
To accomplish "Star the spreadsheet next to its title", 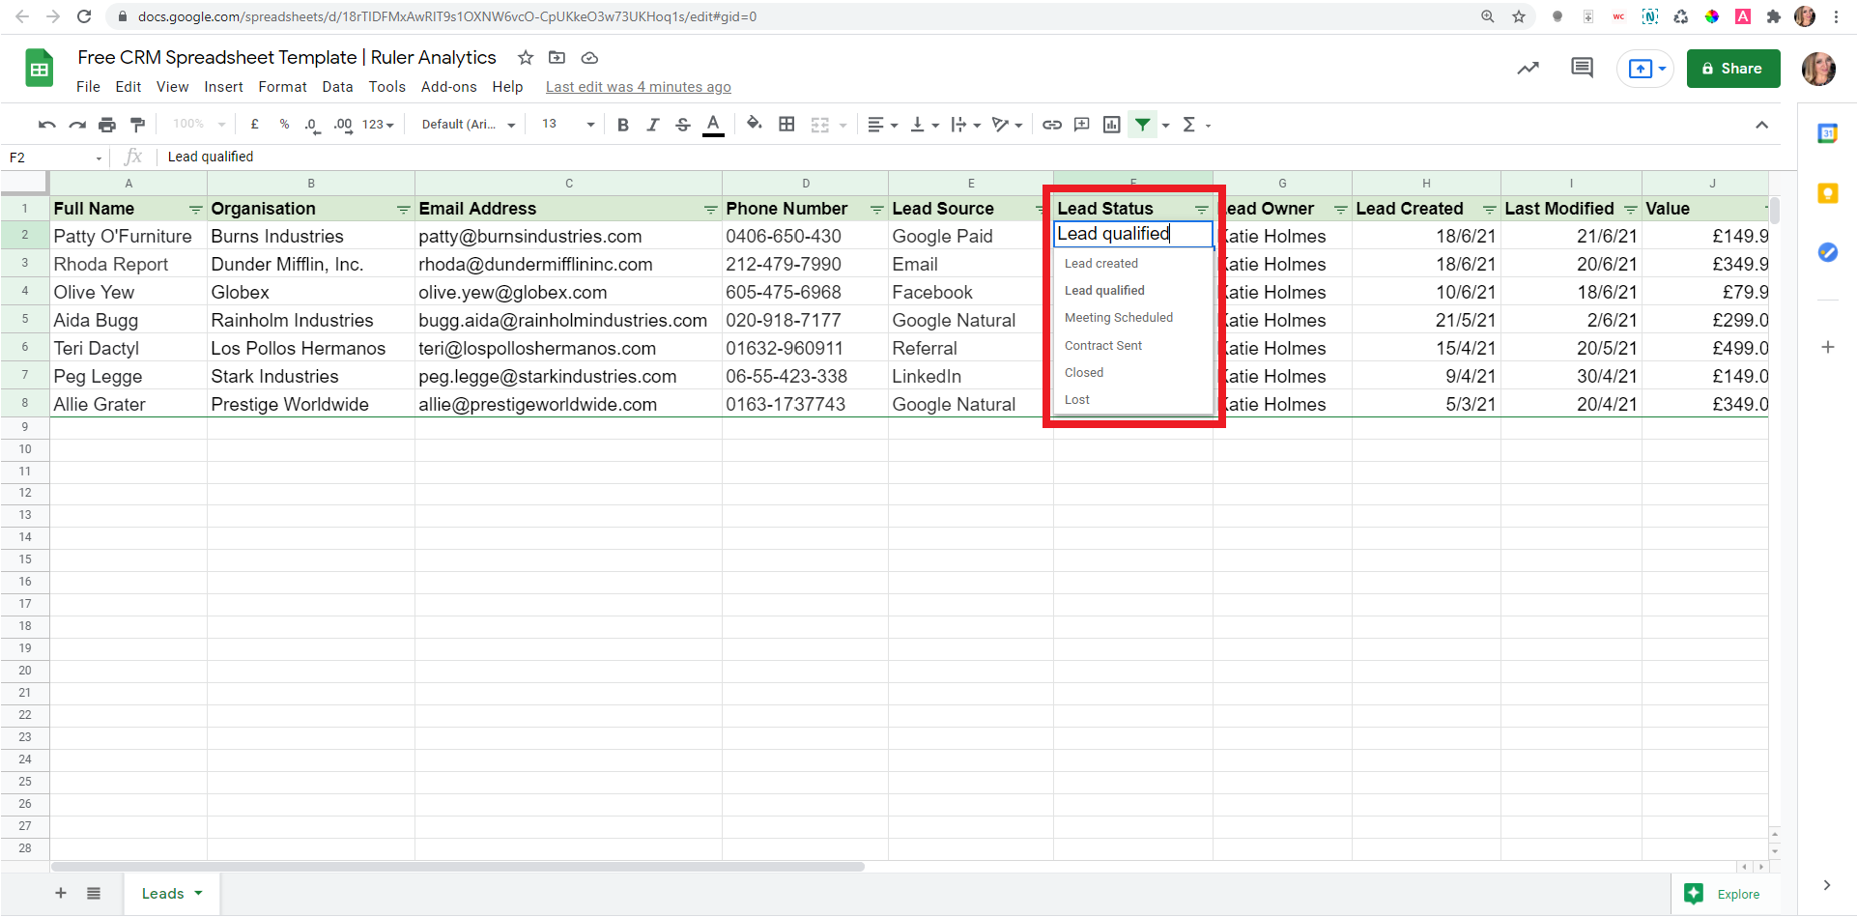I will coord(526,58).
